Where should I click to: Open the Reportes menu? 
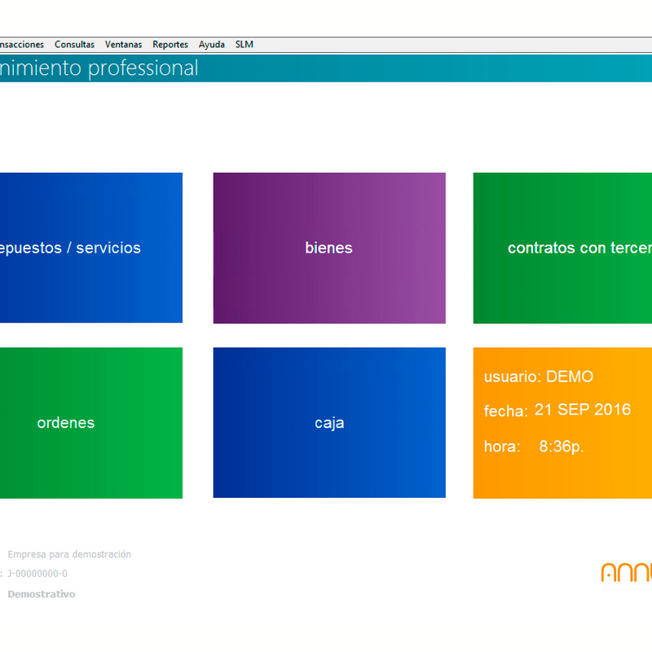pos(170,45)
